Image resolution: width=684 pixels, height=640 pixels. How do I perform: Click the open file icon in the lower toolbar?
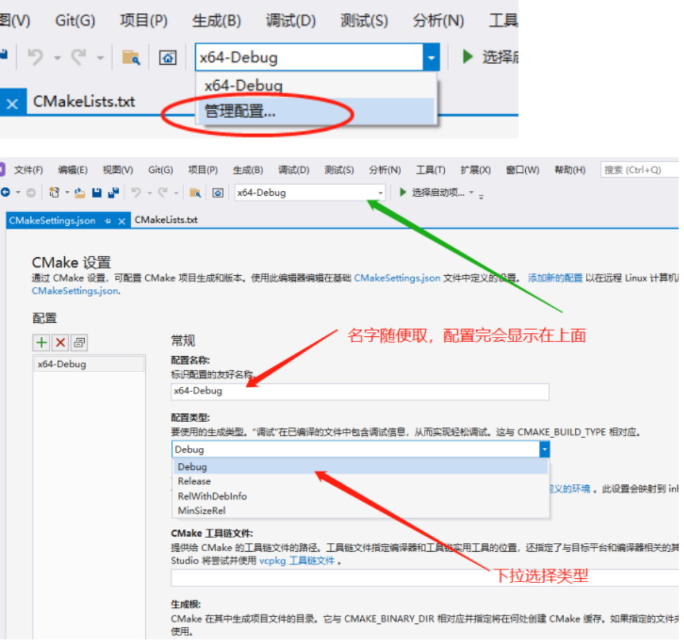coord(79,193)
